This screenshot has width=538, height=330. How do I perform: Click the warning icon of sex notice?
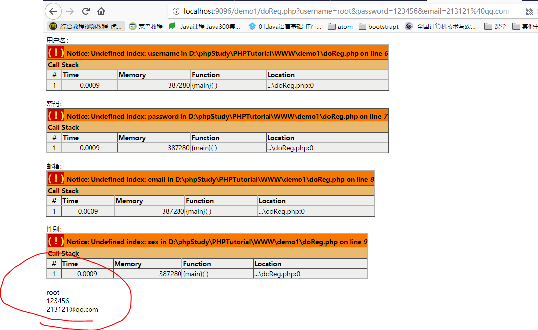(56, 241)
